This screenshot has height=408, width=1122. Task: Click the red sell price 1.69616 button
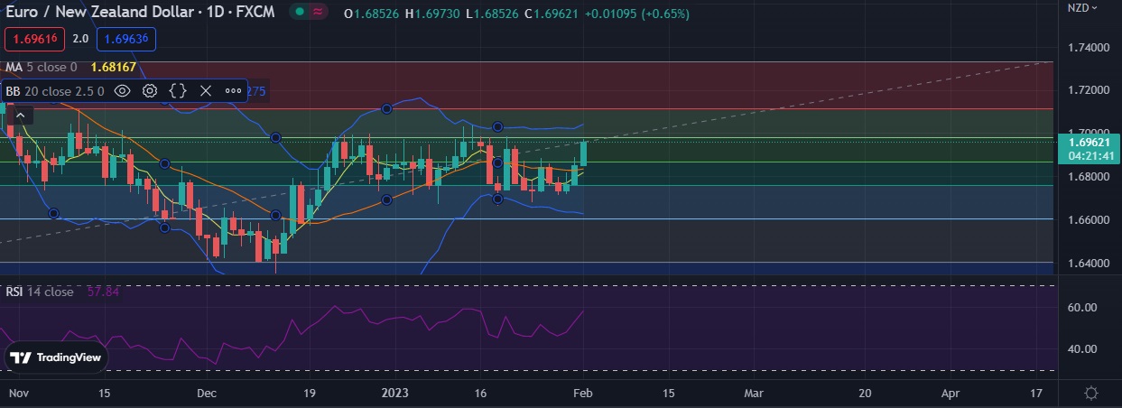pos(34,39)
